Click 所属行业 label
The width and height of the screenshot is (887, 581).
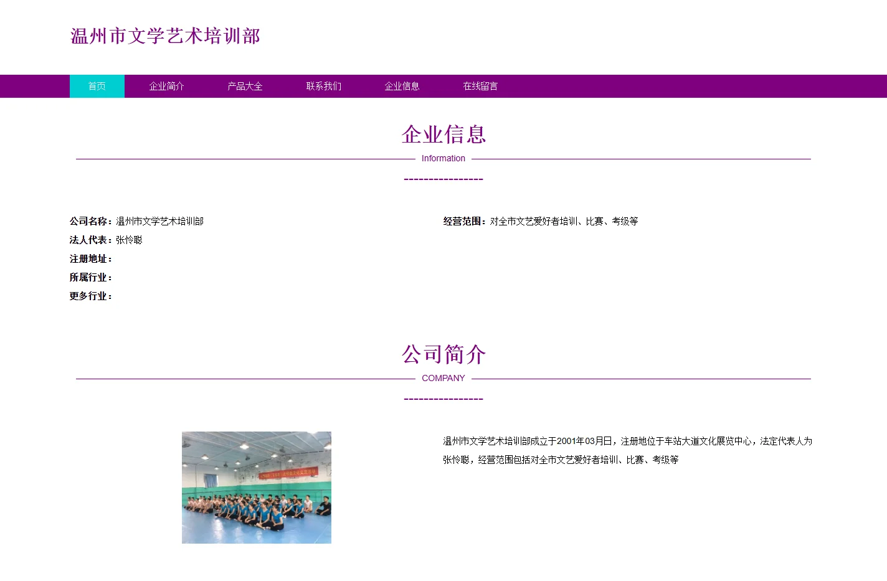tap(91, 277)
